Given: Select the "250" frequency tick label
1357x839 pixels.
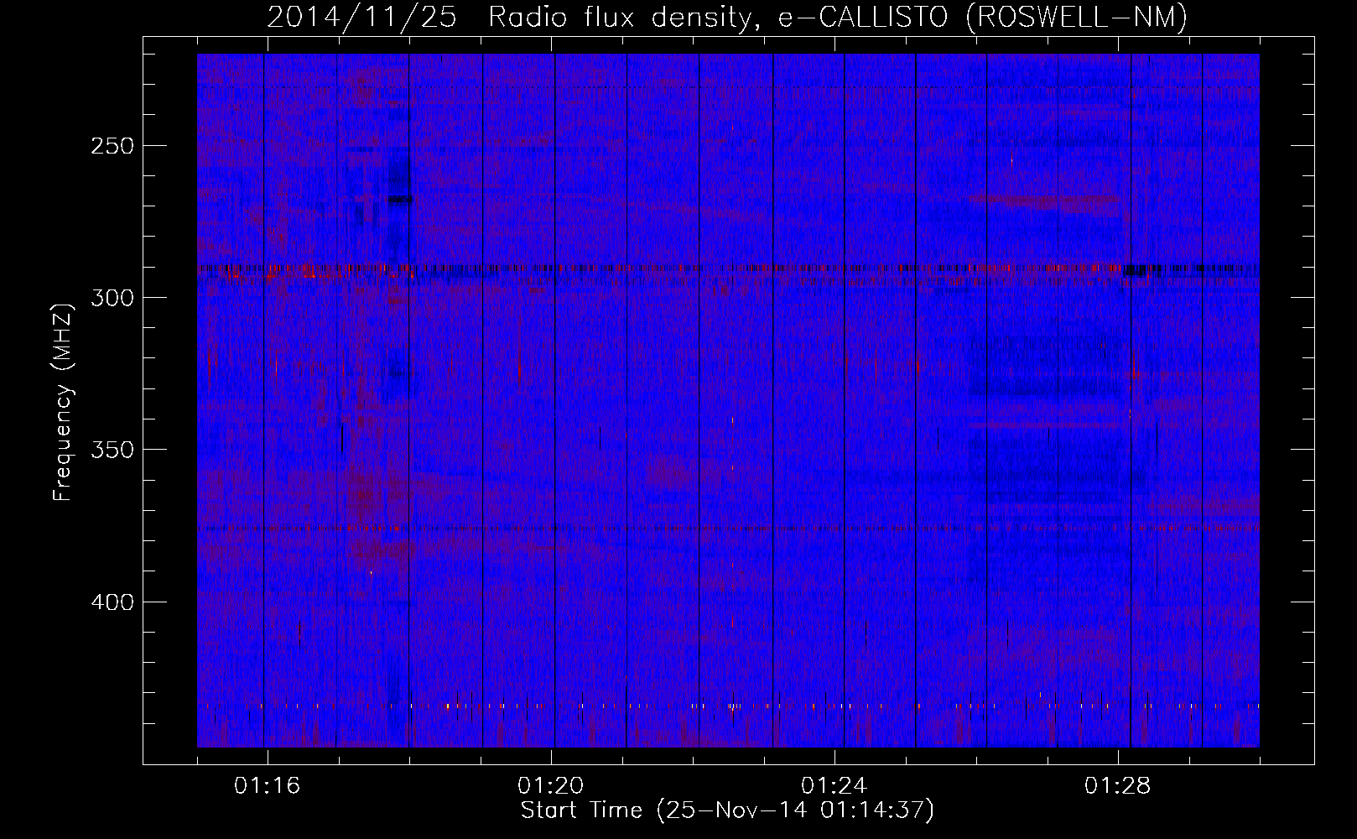Looking at the screenshot, I should (112, 146).
